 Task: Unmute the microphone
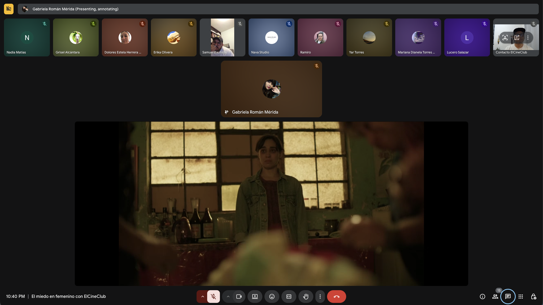[x=214, y=297]
